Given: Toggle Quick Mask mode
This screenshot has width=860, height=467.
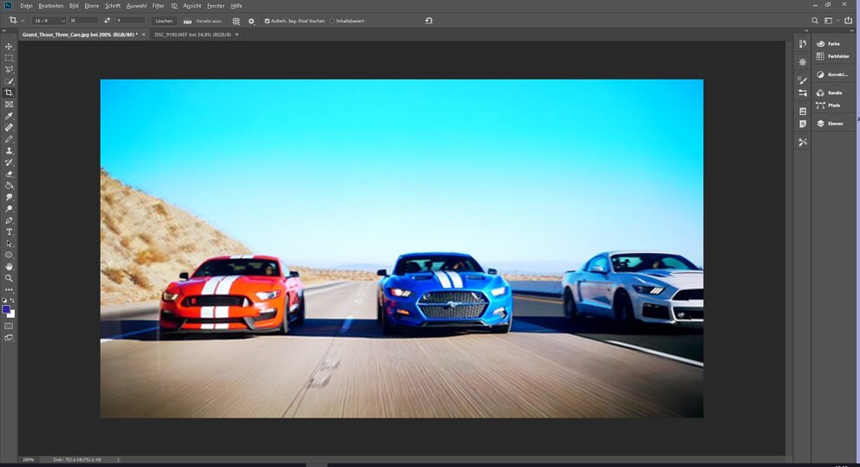Looking at the screenshot, I should pos(9,326).
